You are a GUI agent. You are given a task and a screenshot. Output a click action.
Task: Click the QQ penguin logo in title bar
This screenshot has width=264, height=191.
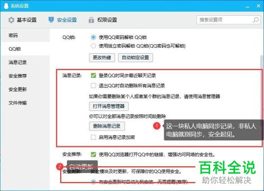point(6,6)
